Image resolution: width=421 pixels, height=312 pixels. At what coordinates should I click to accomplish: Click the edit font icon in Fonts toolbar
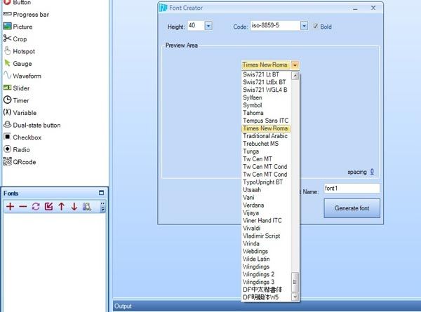pos(48,207)
